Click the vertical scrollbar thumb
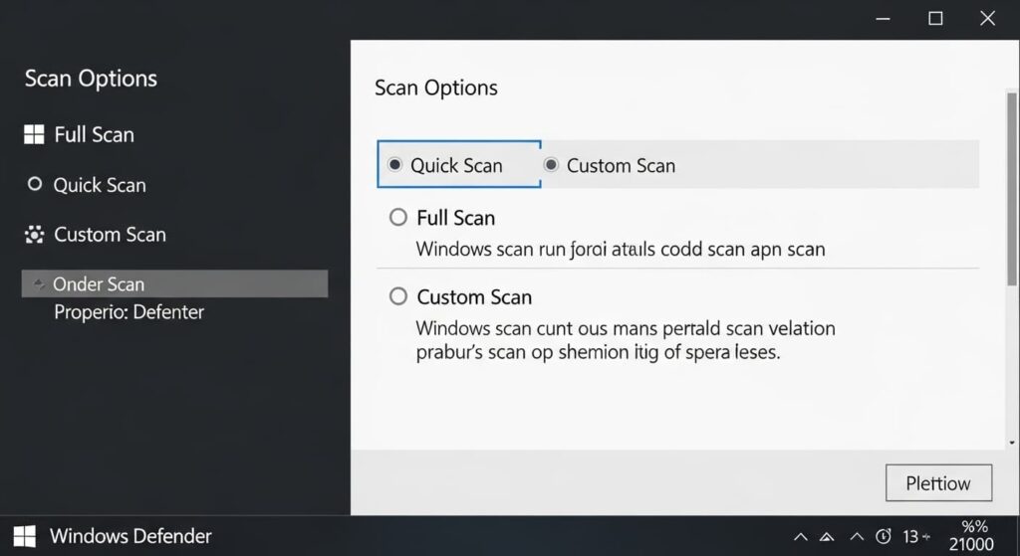This screenshot has height=556, width=1020. [x=1012, y=188]
